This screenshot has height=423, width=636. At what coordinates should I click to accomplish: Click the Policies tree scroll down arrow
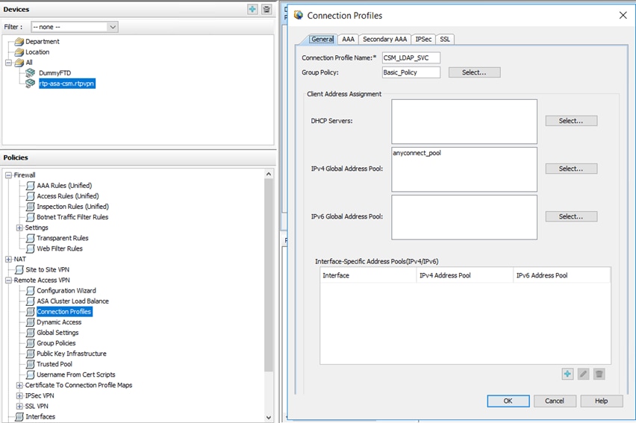tap(269, 417)
